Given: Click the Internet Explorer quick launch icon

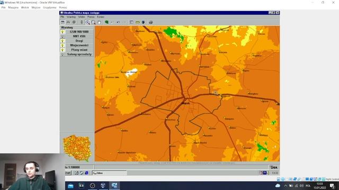Looking at the screenshot, I should 86,173.
